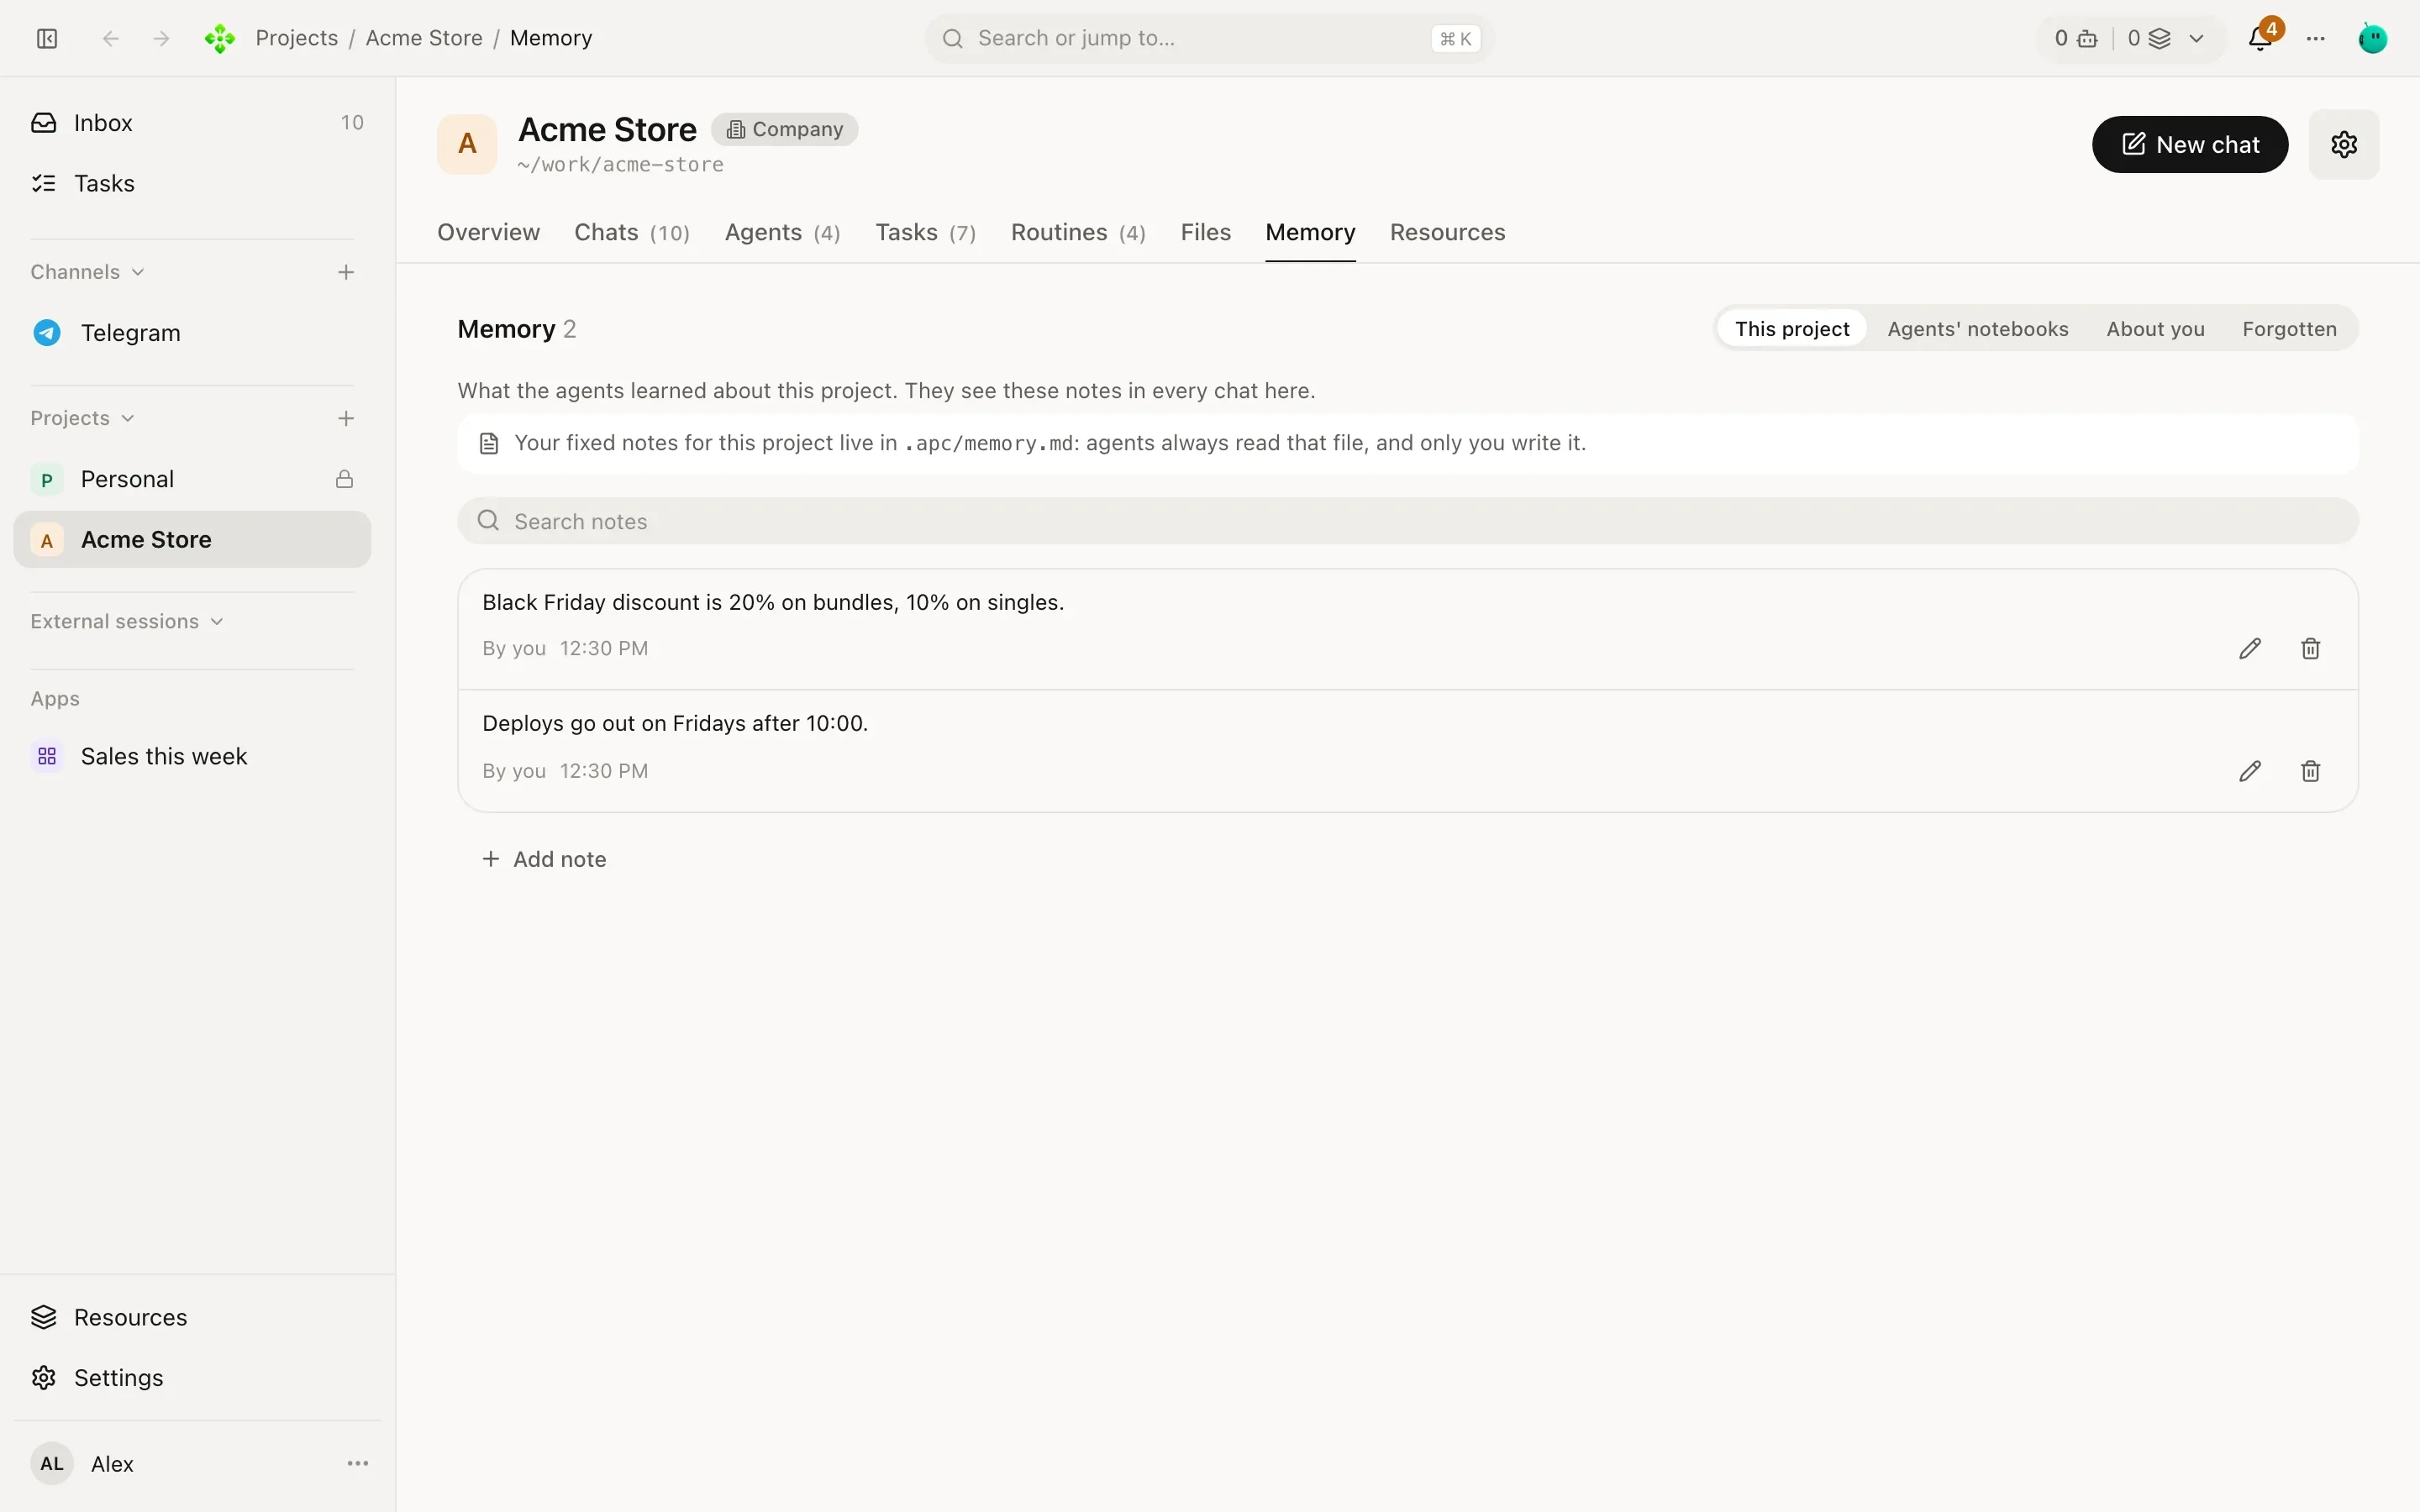The image size is (2420, 1512).
Task: Open the Telegram channel
Action: pos(192,333)
